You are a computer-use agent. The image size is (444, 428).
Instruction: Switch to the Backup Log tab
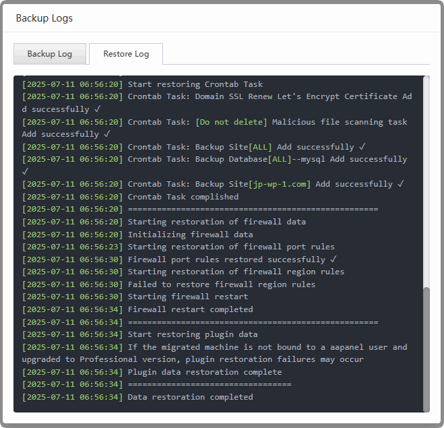click(x=49, y=54)
